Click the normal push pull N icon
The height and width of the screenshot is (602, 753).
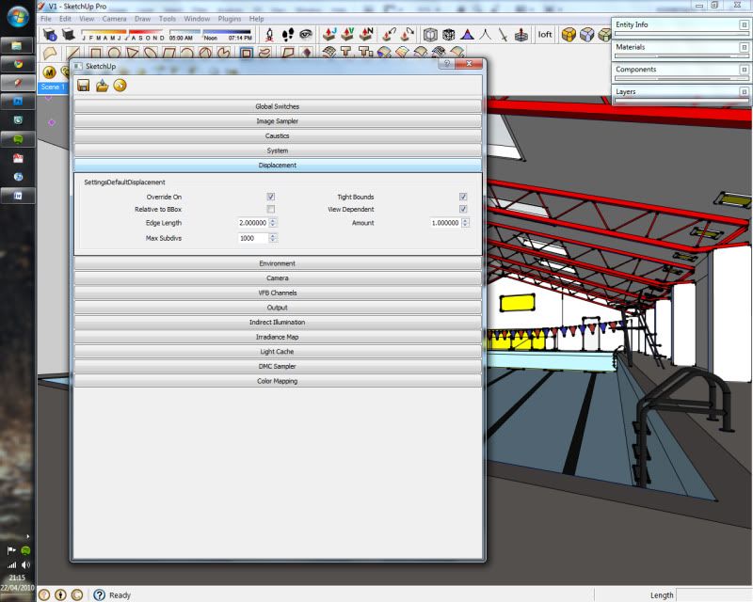[x=366, y=34]
